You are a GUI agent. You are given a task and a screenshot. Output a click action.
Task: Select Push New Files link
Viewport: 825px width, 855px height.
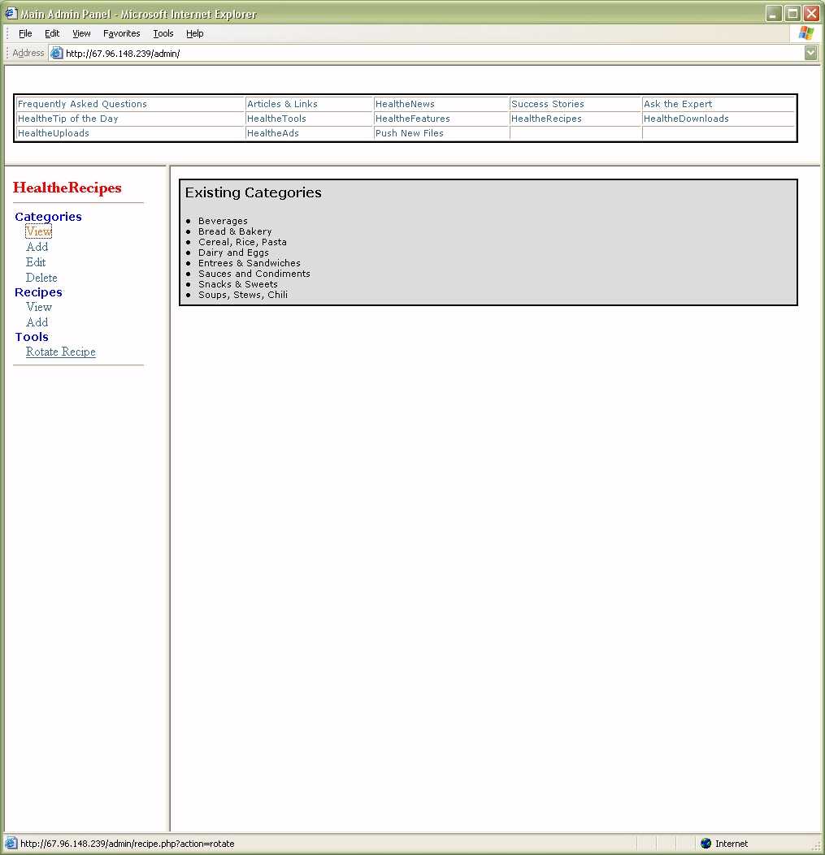pos(410,133)
